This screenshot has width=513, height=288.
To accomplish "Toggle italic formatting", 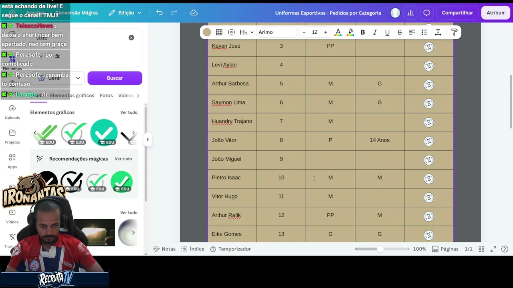I will pos(375,32).
